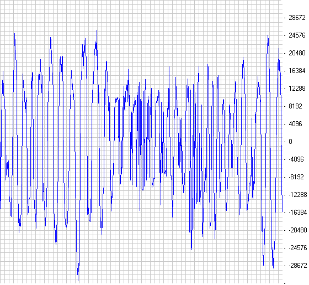Viewport: 309px width, 285px height.
Task: Select the 24576 axis label
Action: pyautogui.click(x=297, y=35)
